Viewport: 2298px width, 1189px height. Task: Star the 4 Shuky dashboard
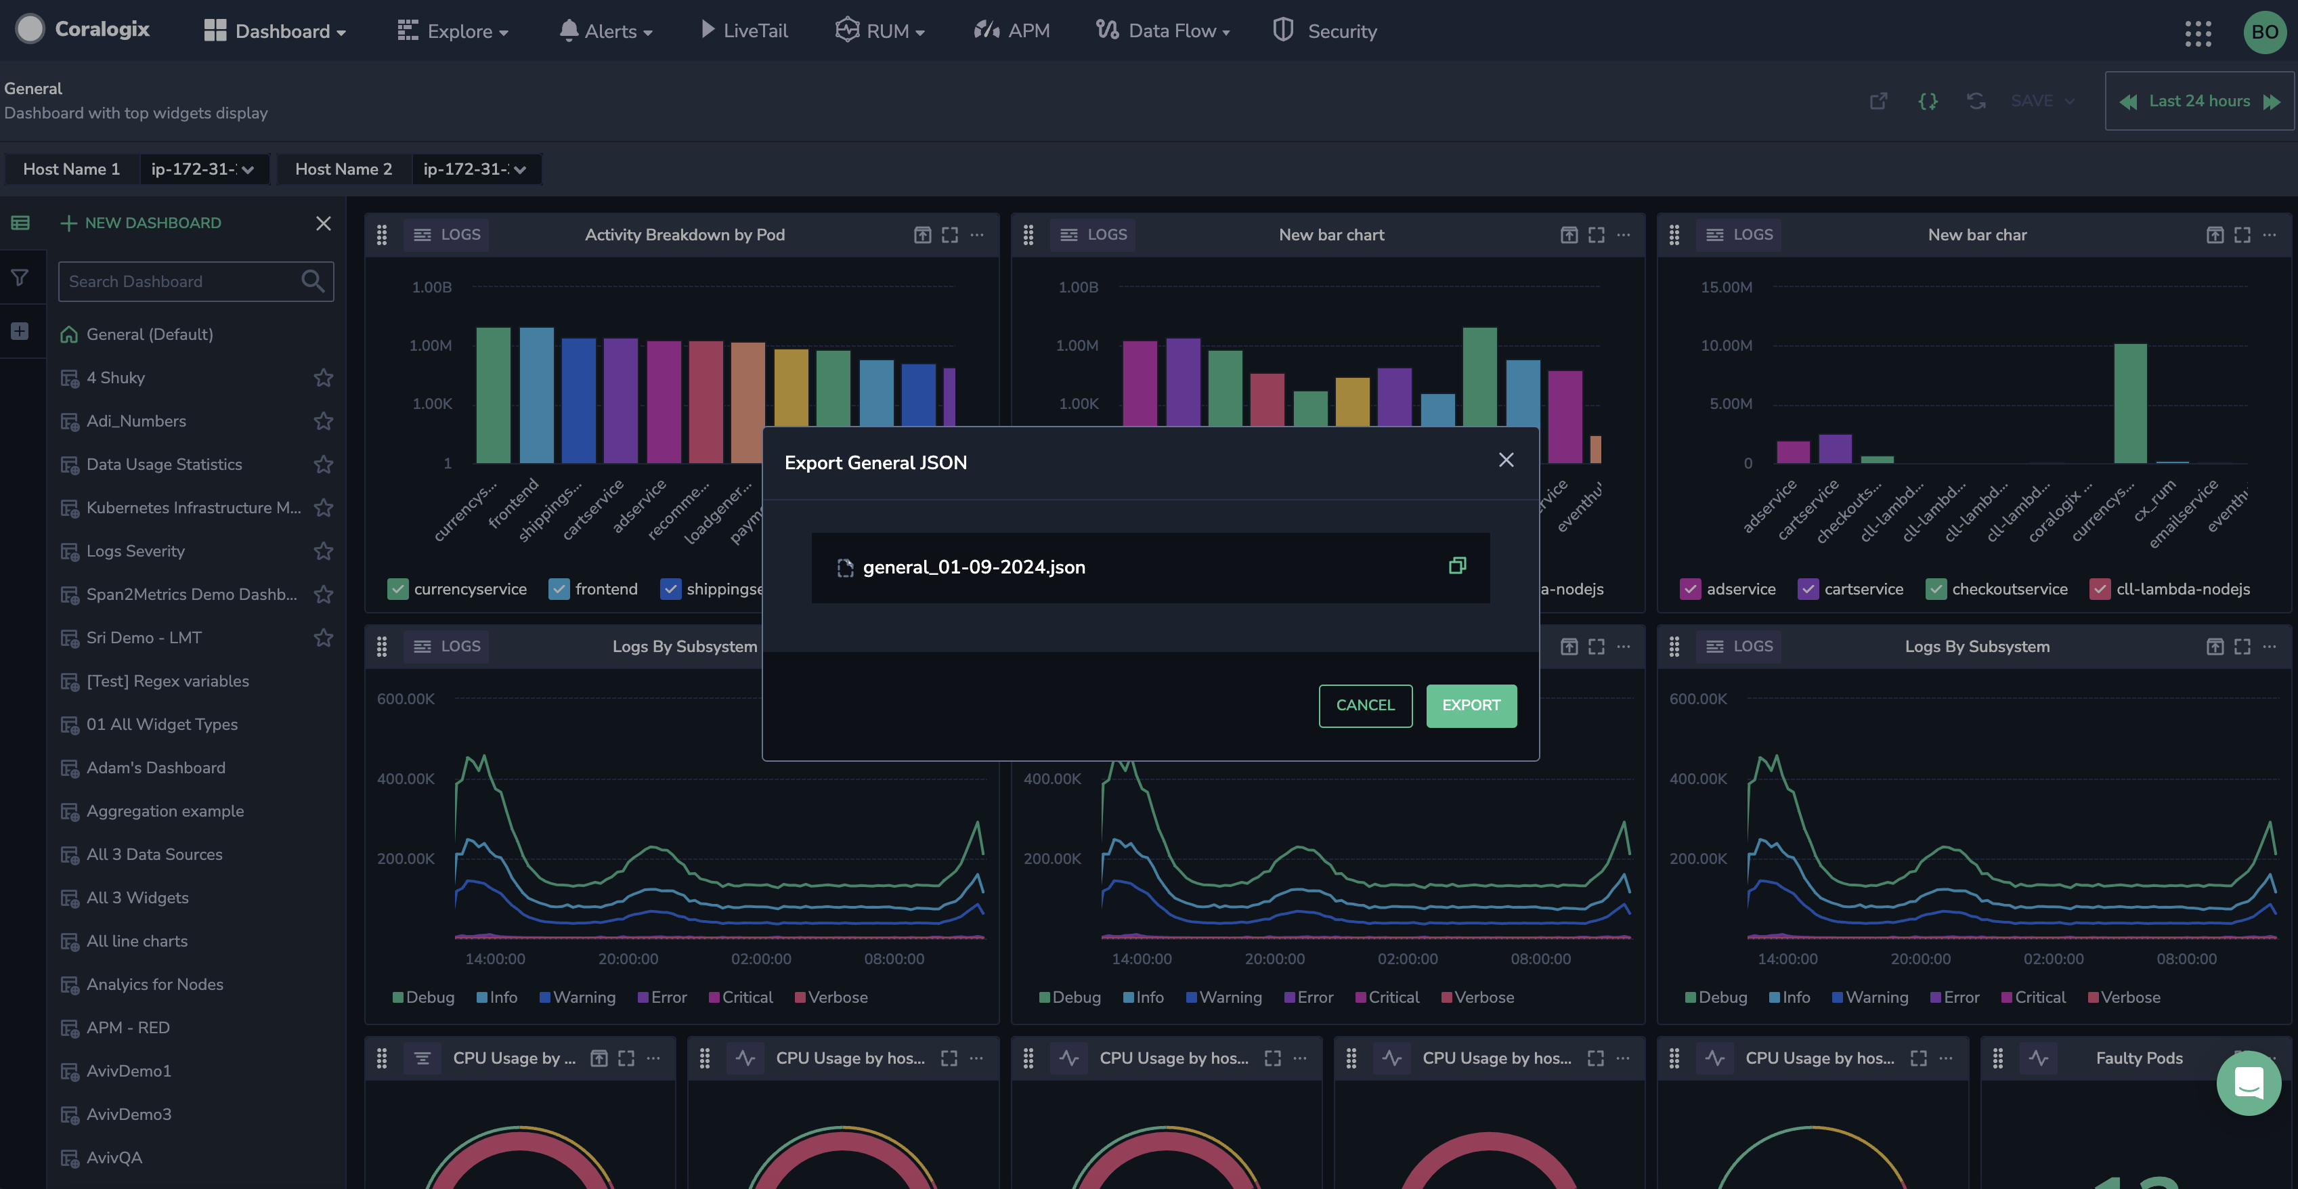coord(324,377)
